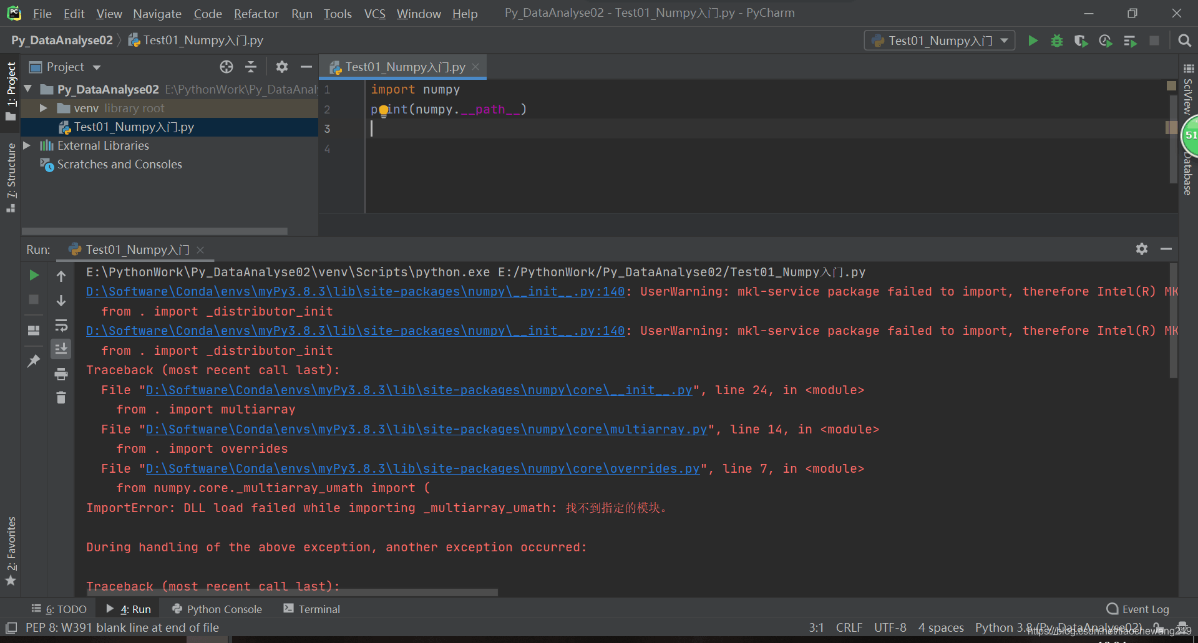Image resolution: width=1198 pixels, height=643 pixels.
Task: Locate current file with the crosshair icon
Action: (226, 67)
